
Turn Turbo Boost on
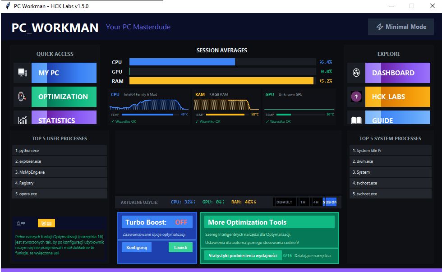pyautogui.click(x=182, y=222)
